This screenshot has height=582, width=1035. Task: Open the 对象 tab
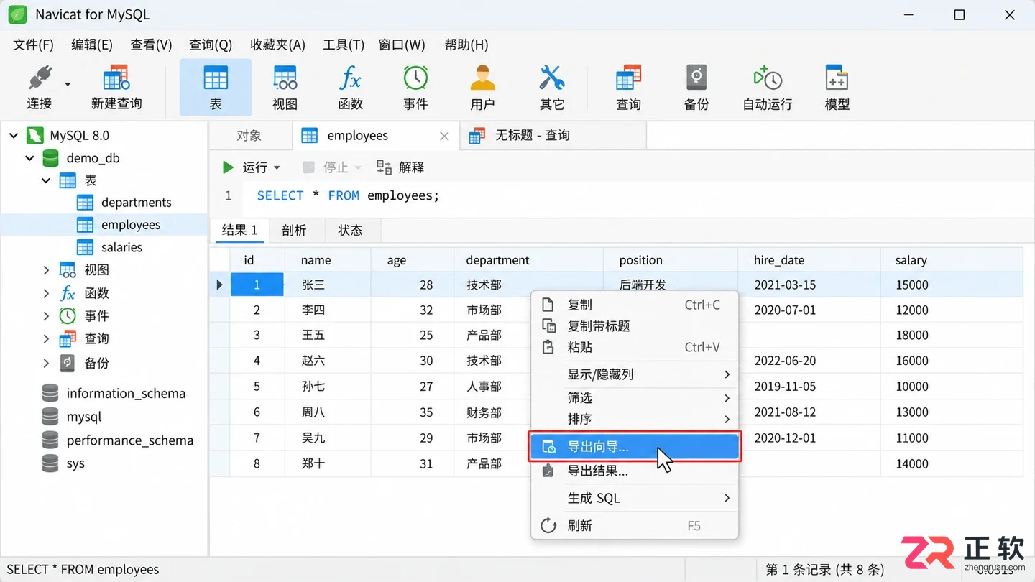click(249, 136)
